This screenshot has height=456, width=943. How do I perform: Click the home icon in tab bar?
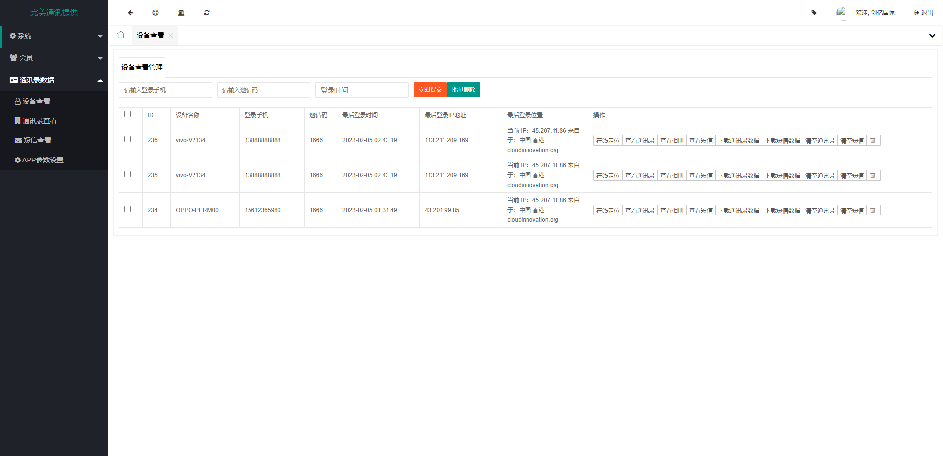coord(121,35)
